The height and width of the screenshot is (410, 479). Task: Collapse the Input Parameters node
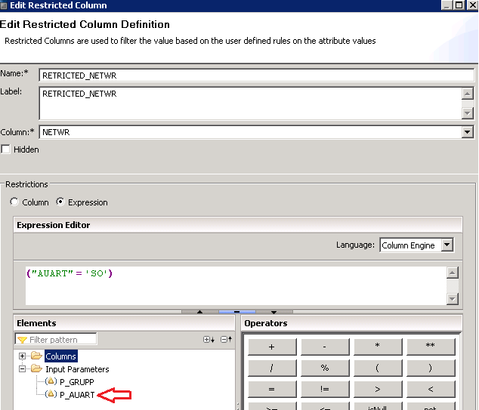pyautogui.click(x=22, y=368)
